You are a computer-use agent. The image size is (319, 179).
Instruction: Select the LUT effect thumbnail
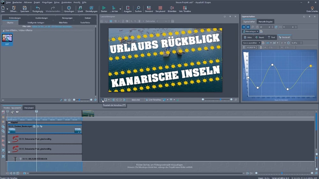pyautogui.click(x=7, y=38)
